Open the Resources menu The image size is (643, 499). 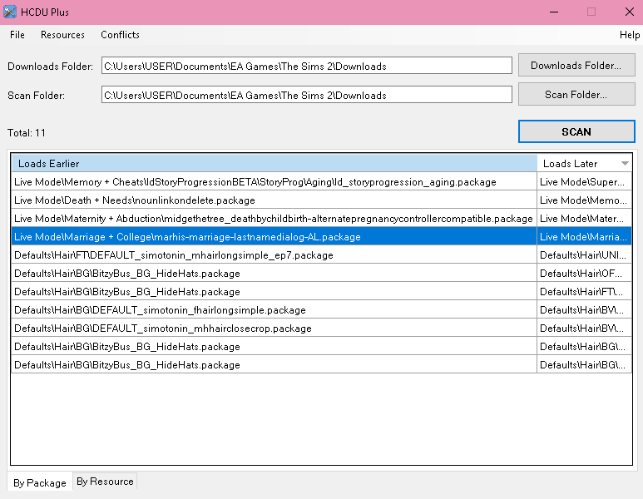click(62, 35)
